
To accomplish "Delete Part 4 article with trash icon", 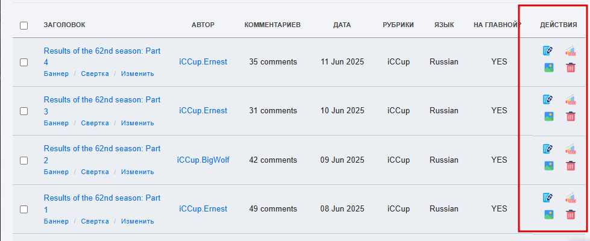I will 571,67.
